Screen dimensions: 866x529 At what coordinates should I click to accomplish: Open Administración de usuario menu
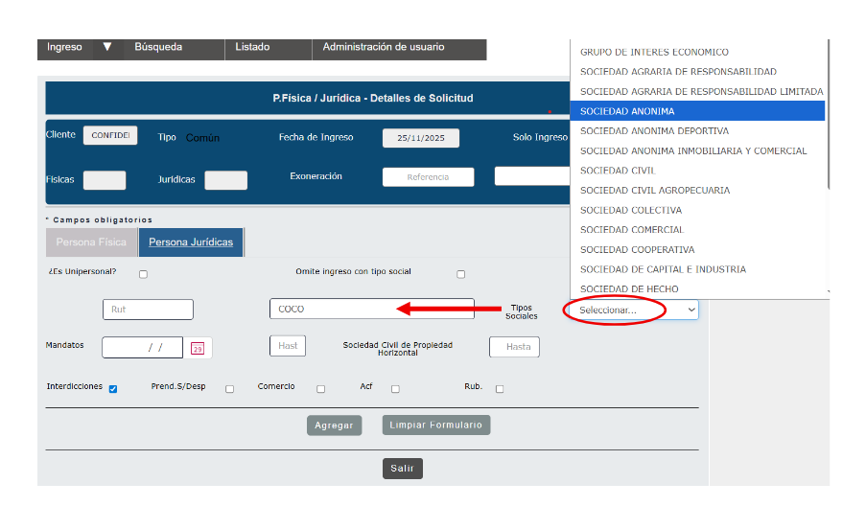[x=383, y=47]
